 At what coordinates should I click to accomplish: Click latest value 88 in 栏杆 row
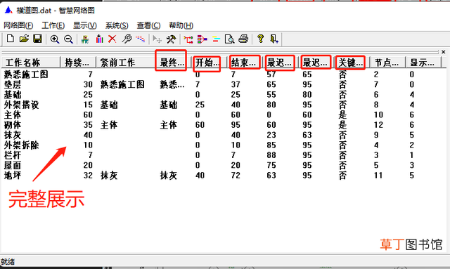271,155
